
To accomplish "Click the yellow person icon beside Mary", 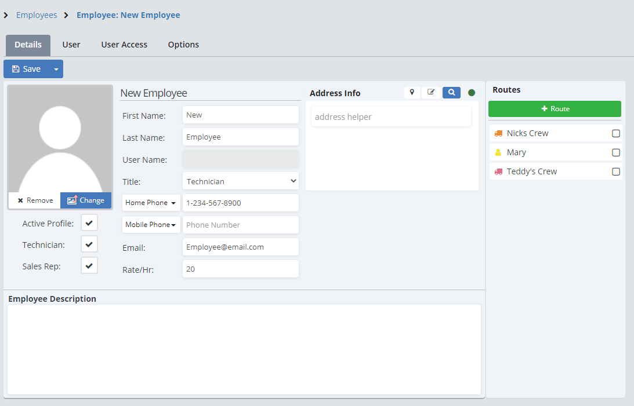I will coord(498,152).
